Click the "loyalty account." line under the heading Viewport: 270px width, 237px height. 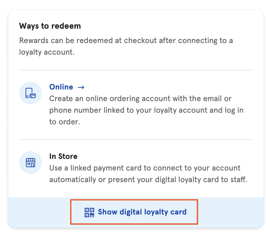click(47, 52)
